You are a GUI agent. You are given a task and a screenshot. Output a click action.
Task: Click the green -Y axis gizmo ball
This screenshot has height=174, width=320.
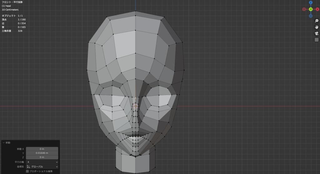[x=311, y=9]
